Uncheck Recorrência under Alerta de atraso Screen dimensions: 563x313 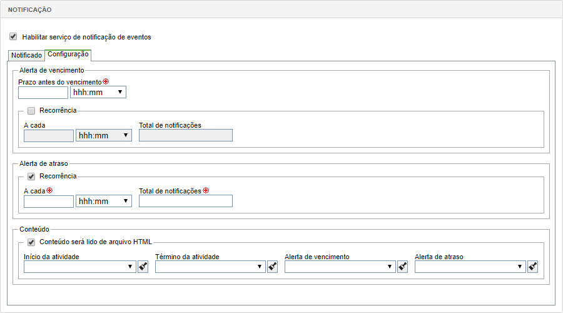[x=31, y=177]
